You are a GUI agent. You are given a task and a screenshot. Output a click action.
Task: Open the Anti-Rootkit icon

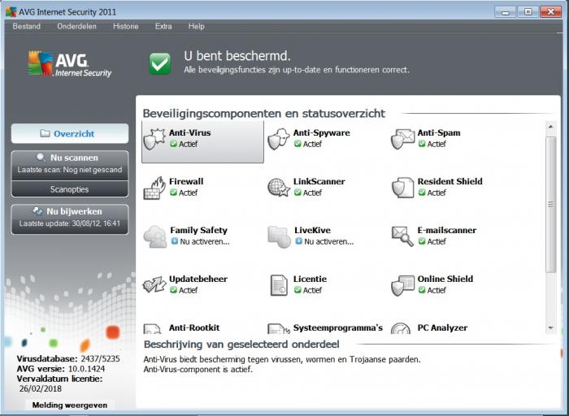pos(153,328)
